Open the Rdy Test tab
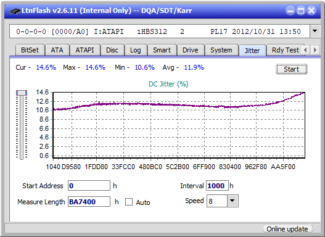Image resolution: width=325 pixels, height=237 pixels. pos(285,50)
